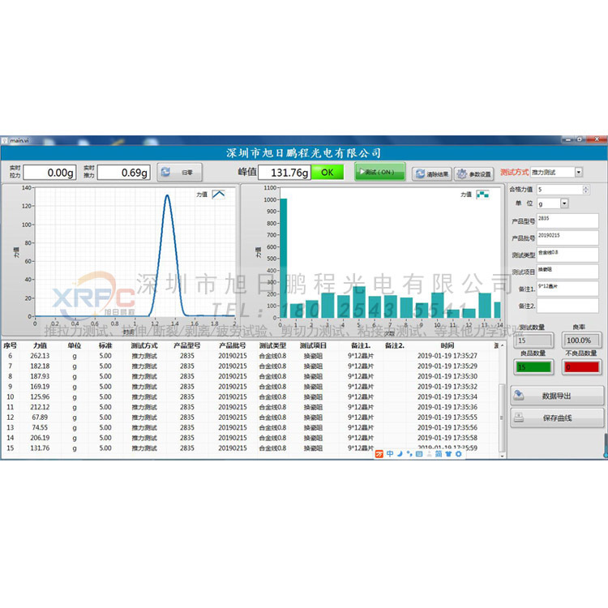Click the refresh icon on 清除结果 button
Image resolution: width=608 pixels, height=608 pixels.
420,174
